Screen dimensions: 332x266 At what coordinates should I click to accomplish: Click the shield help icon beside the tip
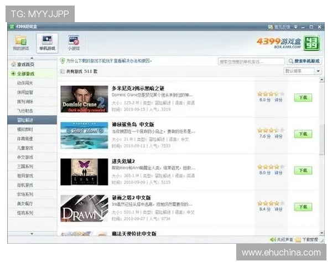point(62,61)
